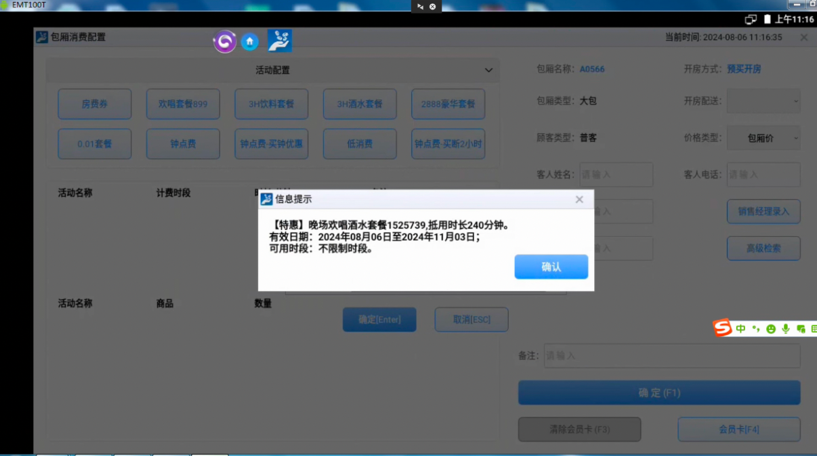Click the battery indicator next to the clock
This screenshot has width=817, height=456.
click(x=768, y=19)
